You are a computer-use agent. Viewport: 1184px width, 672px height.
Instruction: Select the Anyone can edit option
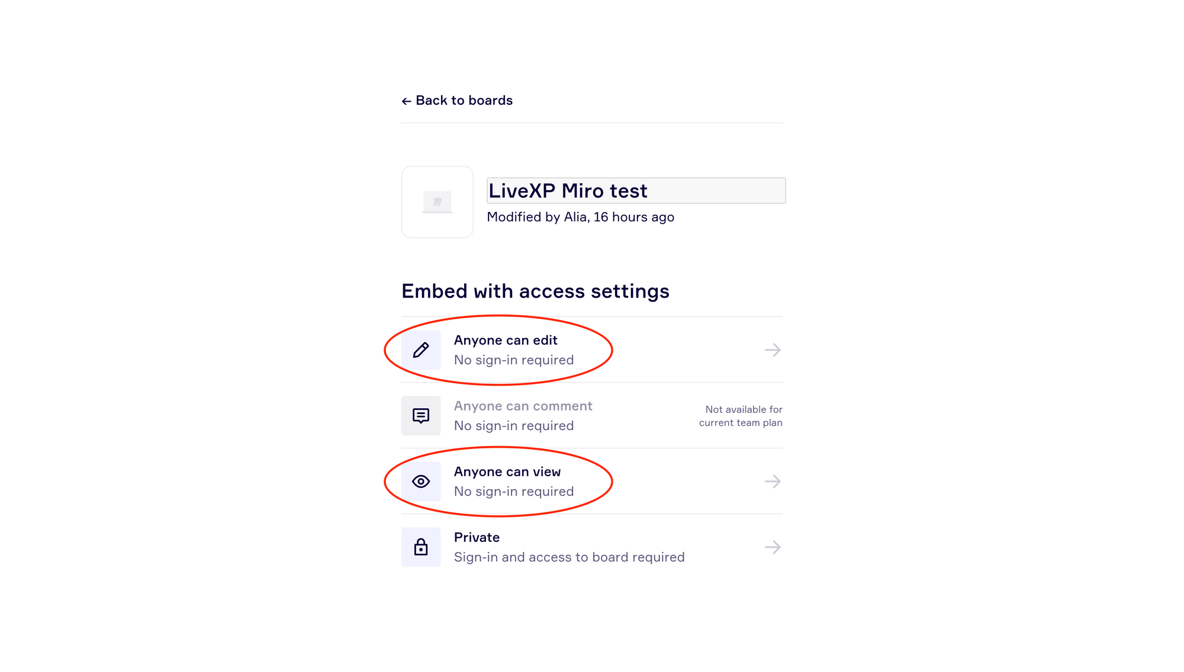[592, 350]
